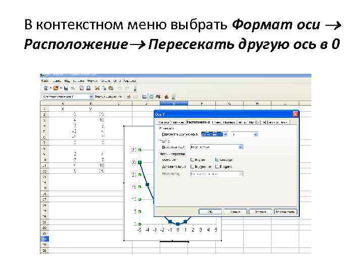Screen dimensions: 364x273
Task: Click the New document toolbar icon
Action: pyautogui.click(x=45, y=88)
